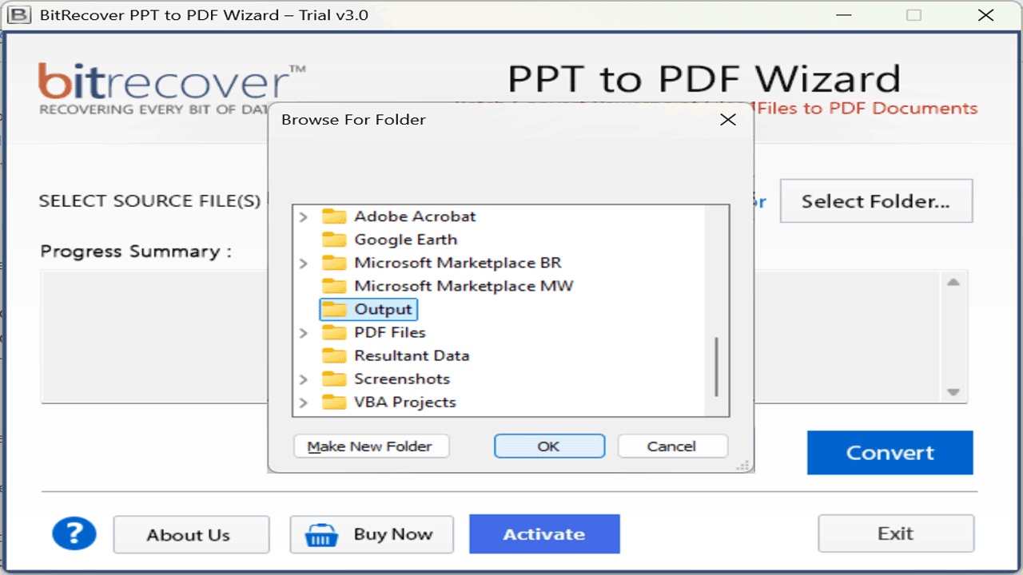Click the Microsoft Marketplace MW folder icon
Image resolution: width=1023 pixels, height=575 pixels.
334,286
